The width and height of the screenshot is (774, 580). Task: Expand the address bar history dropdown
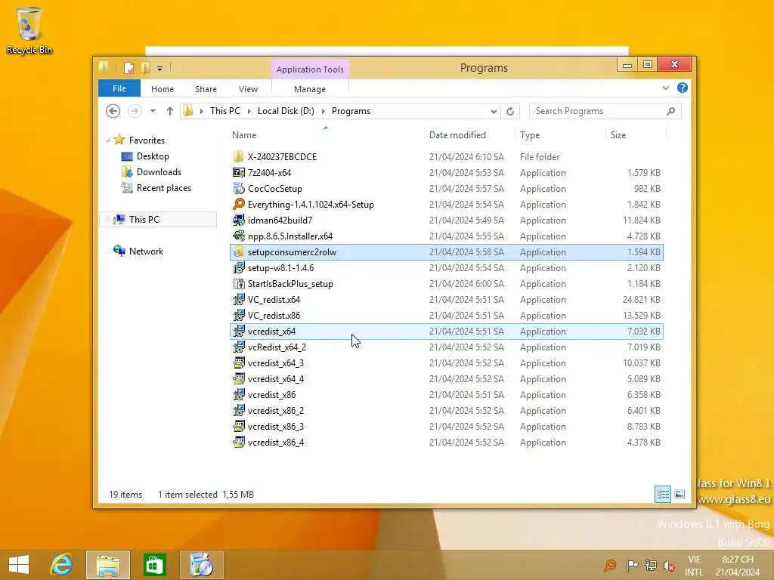493,111
